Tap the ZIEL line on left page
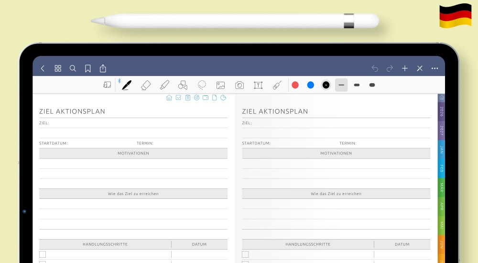This screenshot has height=263, width=478. pos(139,123)
